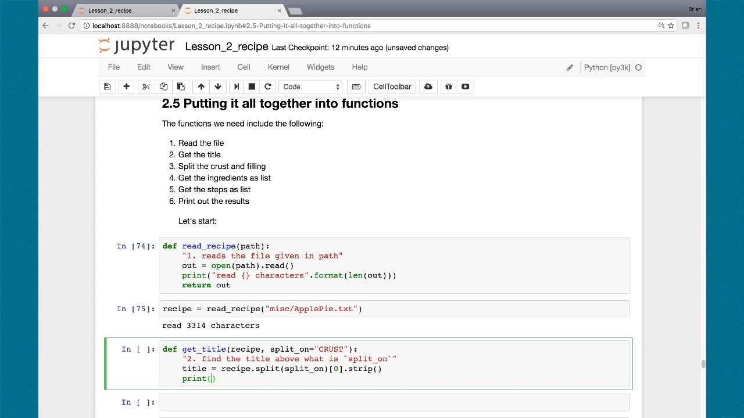Paste cells below using the clipboard icon
744x418 pixels.
coord(181,87)
